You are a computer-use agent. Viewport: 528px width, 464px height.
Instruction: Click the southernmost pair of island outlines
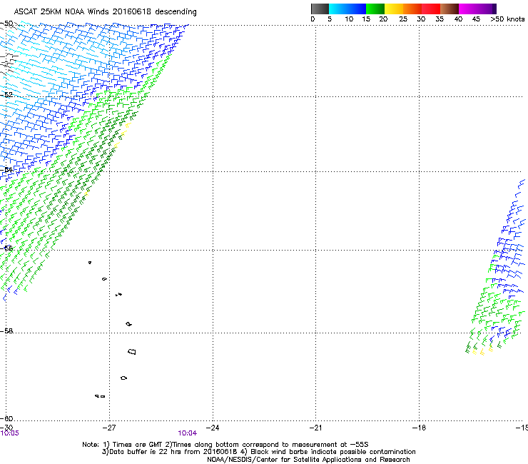[100, 396]
